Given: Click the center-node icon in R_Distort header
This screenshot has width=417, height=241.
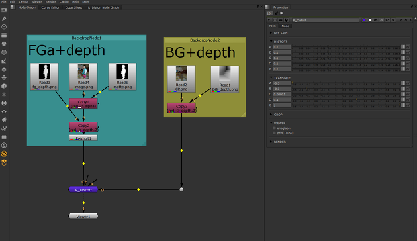Looking at the screenshot, I should click(x=275, y=20).
